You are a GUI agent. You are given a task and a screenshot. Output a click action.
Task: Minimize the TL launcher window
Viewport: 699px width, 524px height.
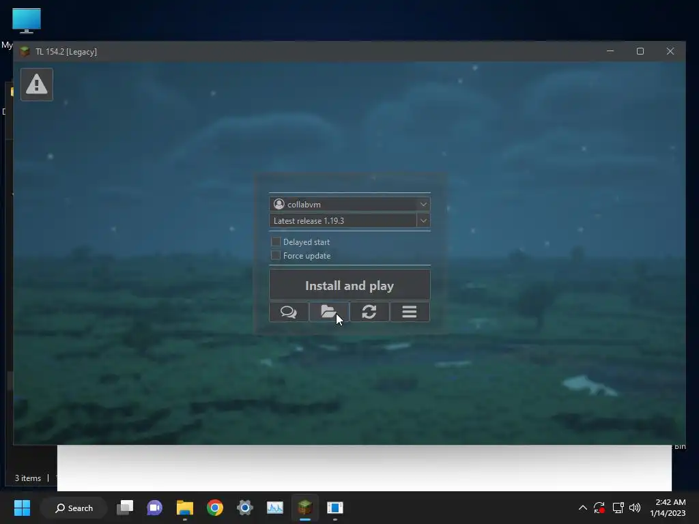point(610,51)
